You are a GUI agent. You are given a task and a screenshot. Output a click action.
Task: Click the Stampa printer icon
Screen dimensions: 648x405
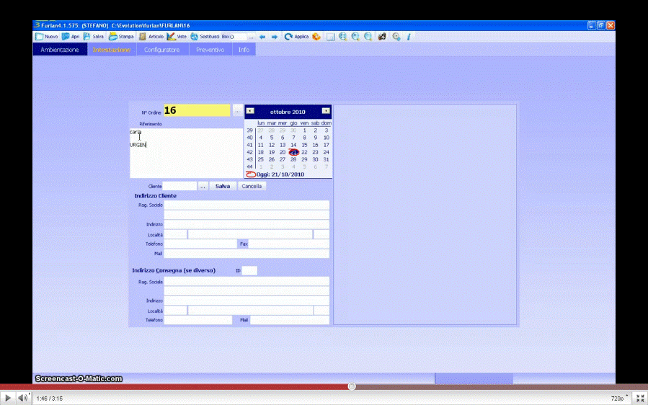(114, 36)
